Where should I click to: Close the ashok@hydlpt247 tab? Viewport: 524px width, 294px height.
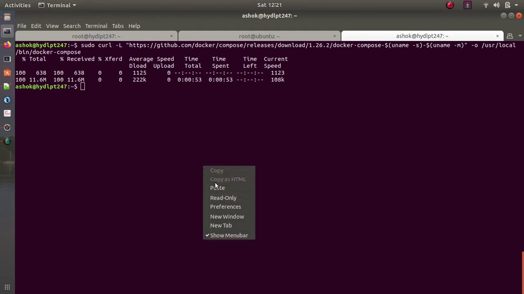(x=497, y=36)
